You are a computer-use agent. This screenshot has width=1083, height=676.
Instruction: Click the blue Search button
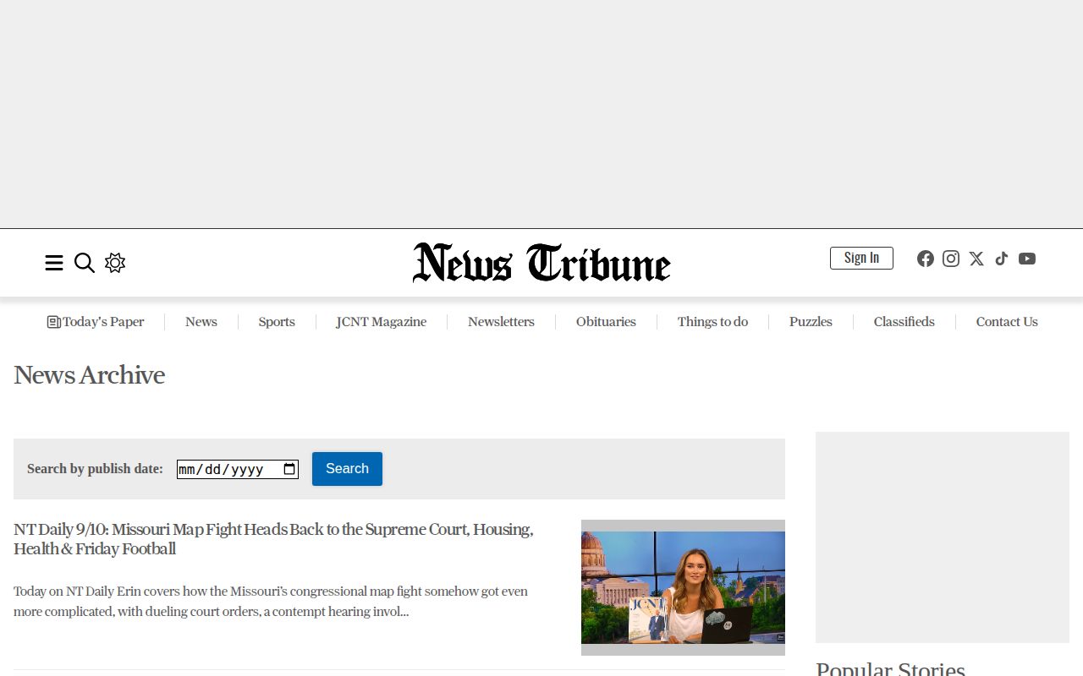click(347, 469)
